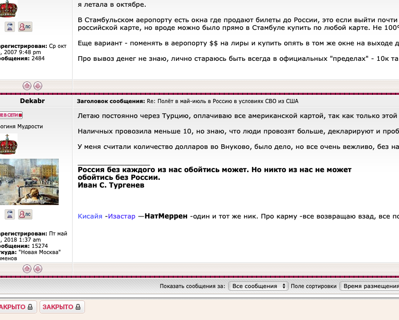Follow the 'Кисайя' link in the signature

coord(90,216)
